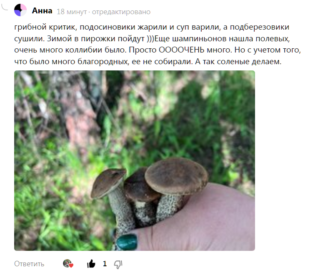Click the red heart reaction badge
313x275 pixels.
click(71, 265)
